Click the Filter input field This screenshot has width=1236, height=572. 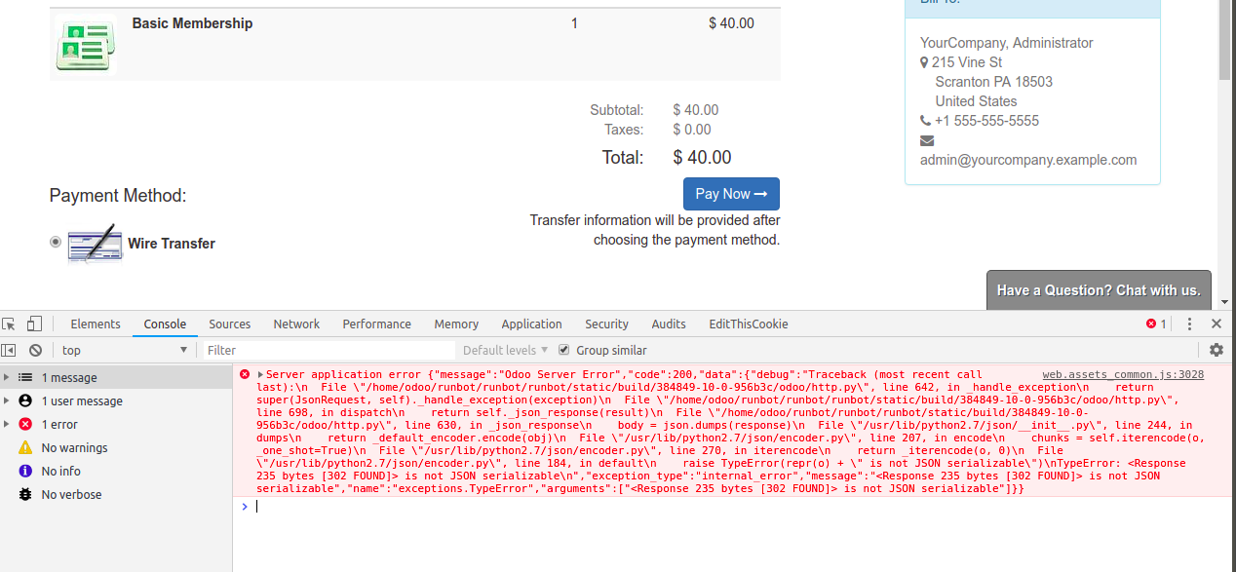click(328, 350)
